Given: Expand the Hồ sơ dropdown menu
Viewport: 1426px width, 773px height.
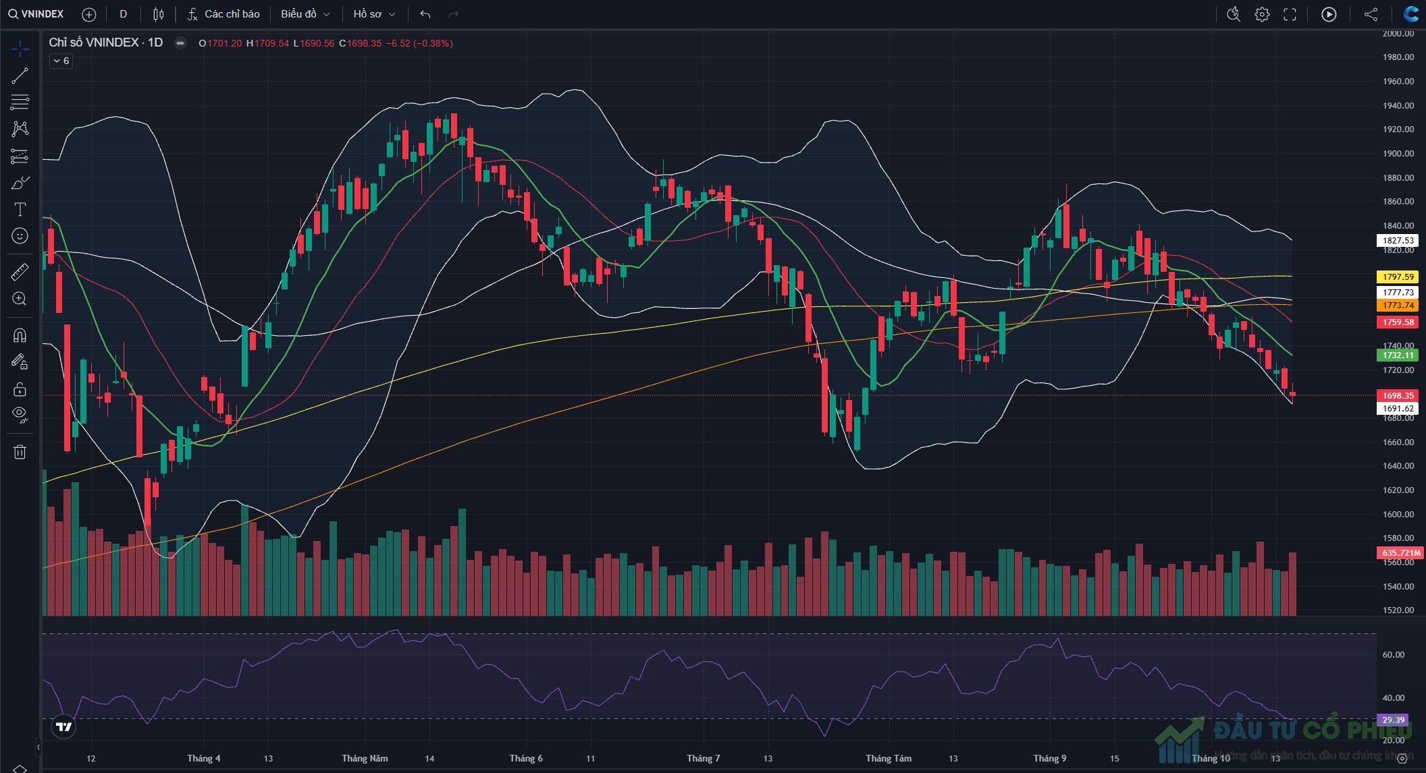Looking at the screenshot, I should pos(374,13).
